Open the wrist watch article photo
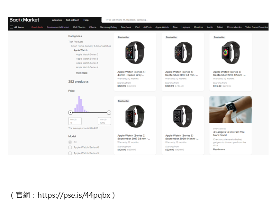The height and width of the screenshot is (205, 272). (x=230, y=110)
